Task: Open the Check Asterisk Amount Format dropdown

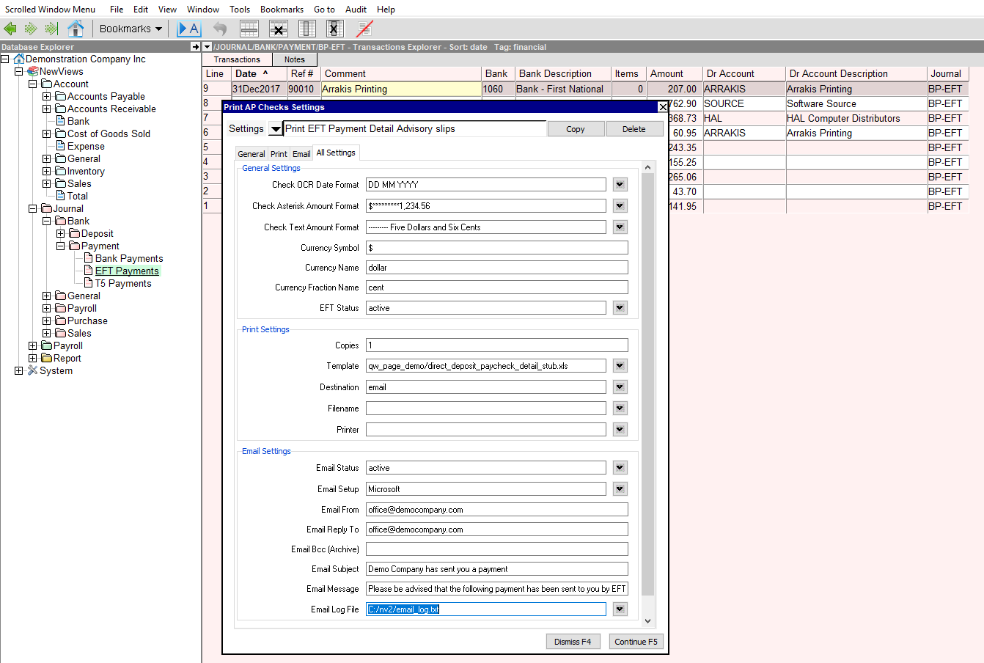Action: [620, 206]
